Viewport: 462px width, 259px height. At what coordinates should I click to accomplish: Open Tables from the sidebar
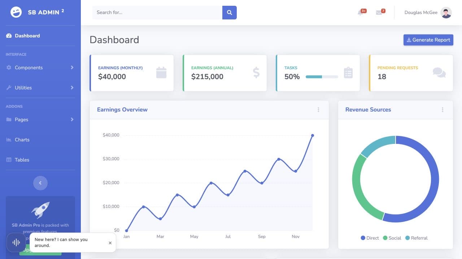pyautogui.click(x=40, y=160)
